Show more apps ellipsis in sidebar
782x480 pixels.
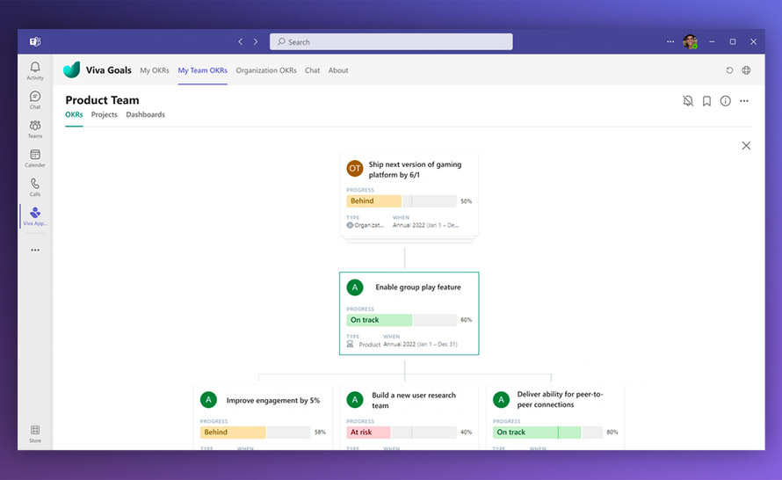tap(35, 250)
